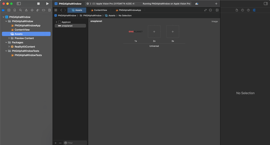Click the plus Library button in toolbar
270x145 pixels.
coord(216,4)
